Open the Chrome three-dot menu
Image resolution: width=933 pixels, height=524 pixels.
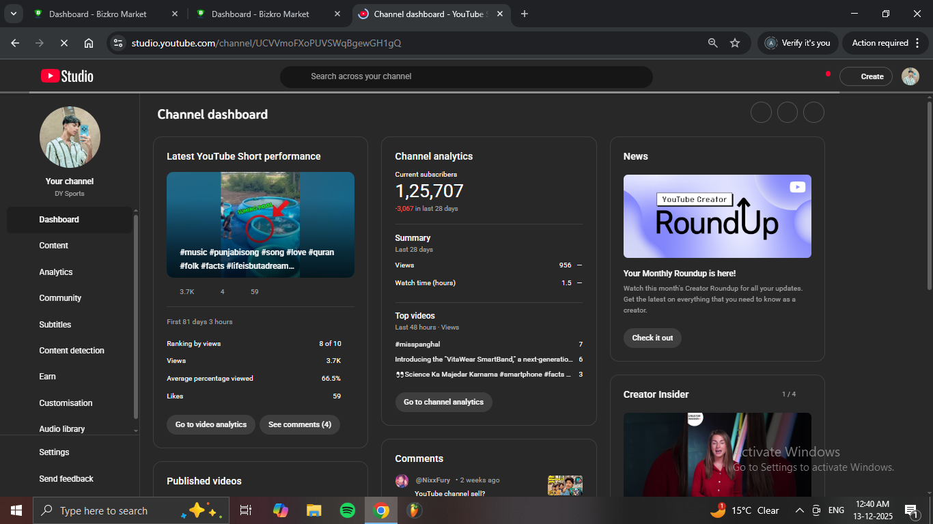tap(918, 43)
